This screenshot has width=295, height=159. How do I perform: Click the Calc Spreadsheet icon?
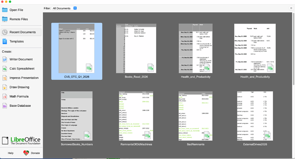tap(5, 69)
